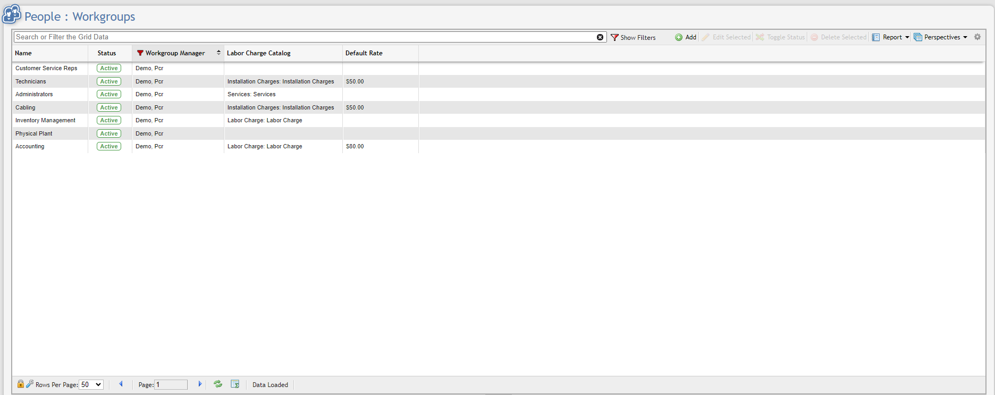Image resolution: width=995 pixels, height=395 pixels.
Task: Click the Add button
Action: tap(686, 37)
